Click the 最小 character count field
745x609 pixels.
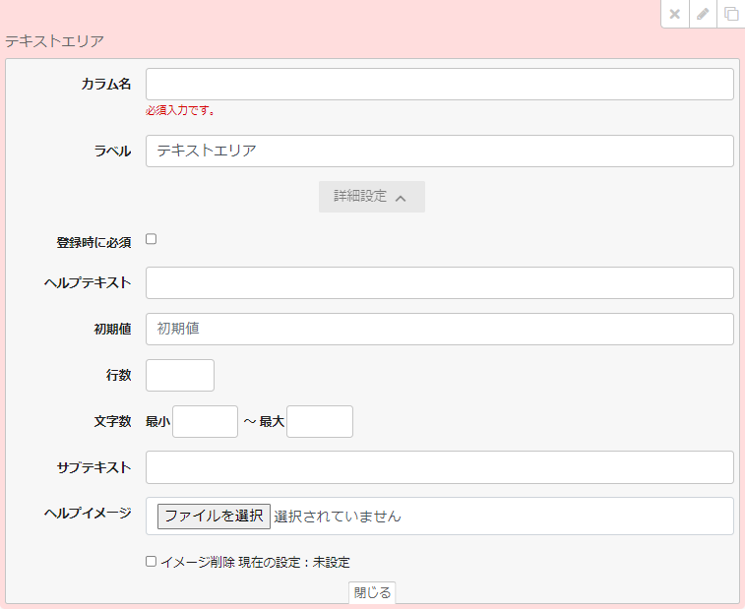205,422
